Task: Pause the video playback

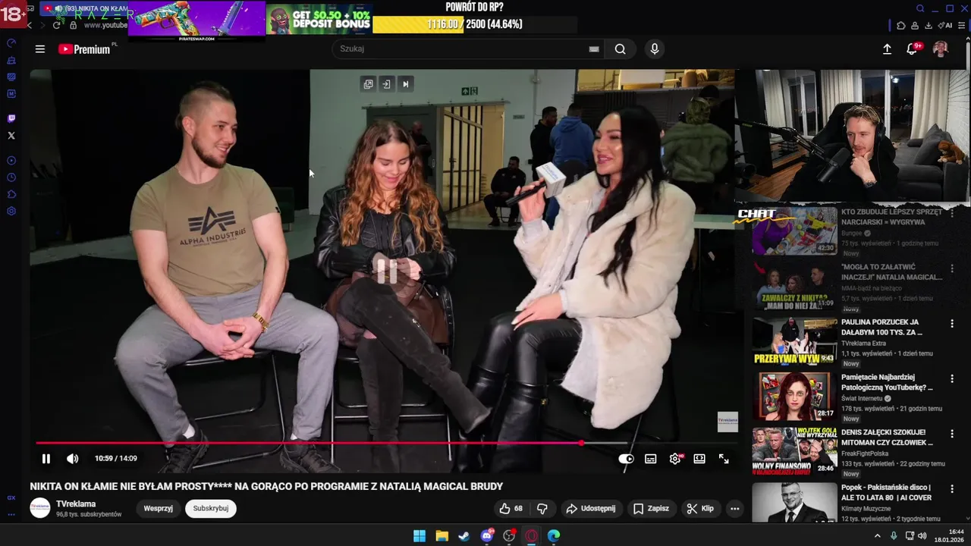Action: tap(46, 459)
